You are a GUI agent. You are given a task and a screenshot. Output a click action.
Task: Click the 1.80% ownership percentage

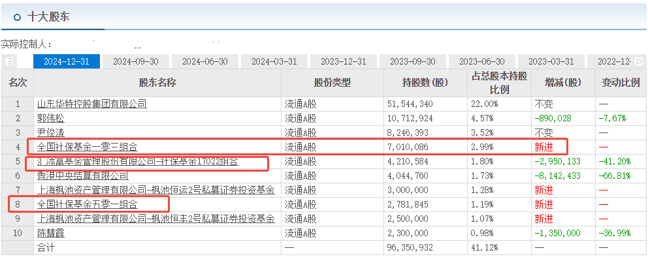(482, 161)
